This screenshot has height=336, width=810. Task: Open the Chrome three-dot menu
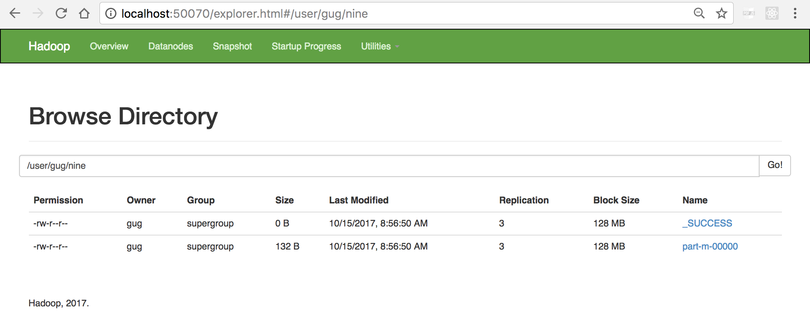click(795, 14)
